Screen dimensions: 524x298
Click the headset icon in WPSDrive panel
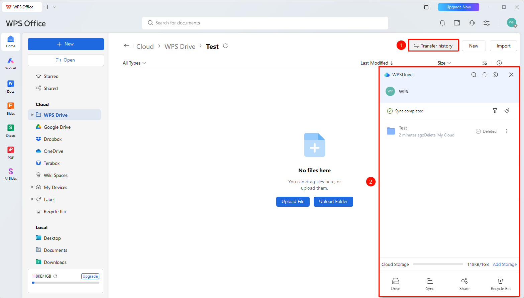click(x=485, y=75)
